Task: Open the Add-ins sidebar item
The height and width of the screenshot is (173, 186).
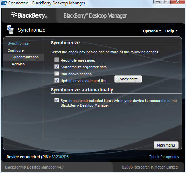Action: click(18, 64)
